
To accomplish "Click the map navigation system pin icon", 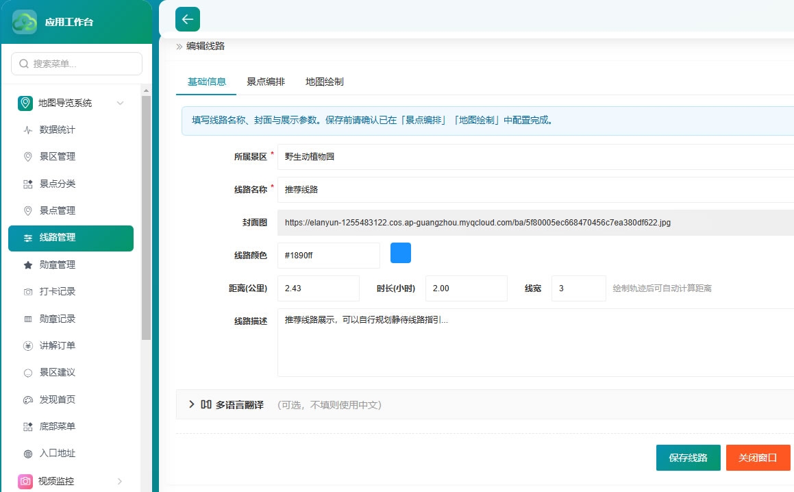I will 25,103.
